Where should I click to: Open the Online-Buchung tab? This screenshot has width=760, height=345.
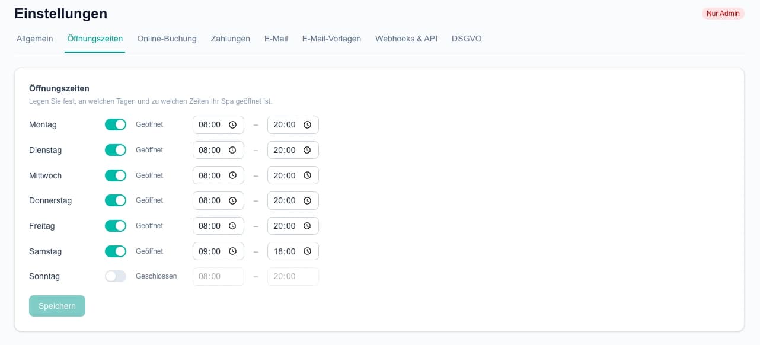pos(167,39)
